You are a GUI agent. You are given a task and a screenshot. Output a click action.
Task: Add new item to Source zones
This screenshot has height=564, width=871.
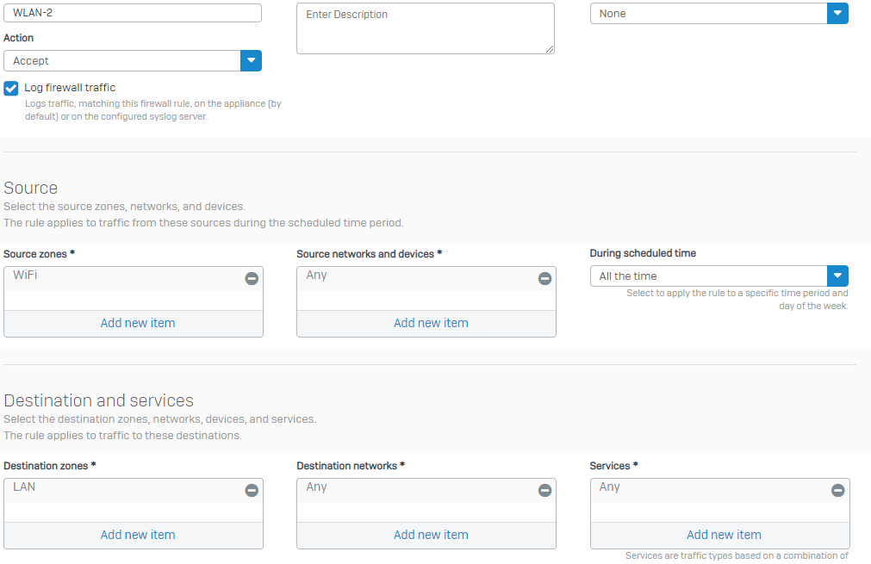[x=138, y=323]
